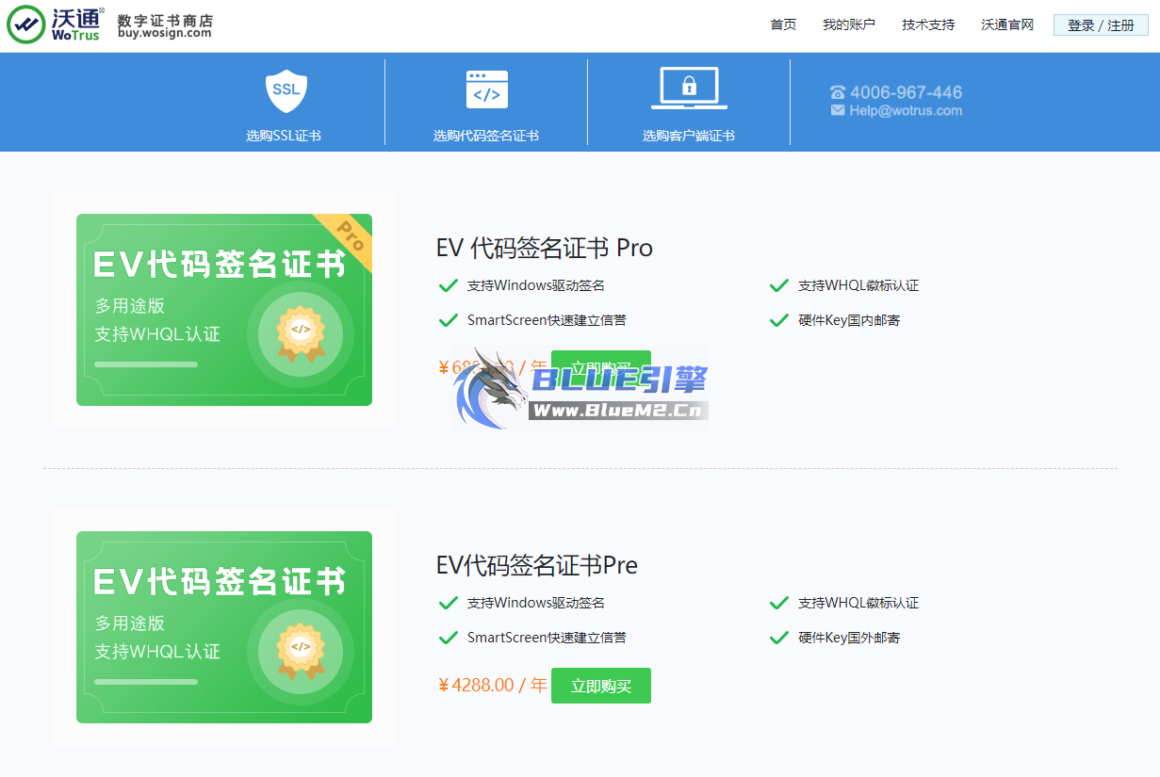1160x777 pixels.
Task: Open the EV代码签名证书Pre product image
Action: [224, 627]
